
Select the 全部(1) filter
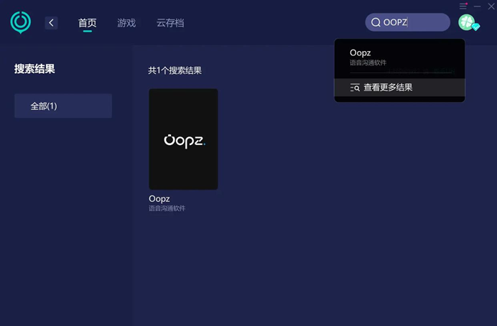tap(63, 106)
